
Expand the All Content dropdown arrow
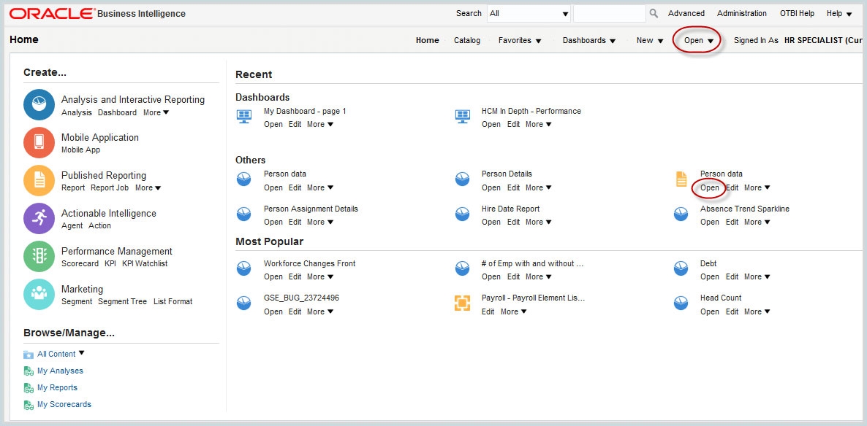(81, 353)
